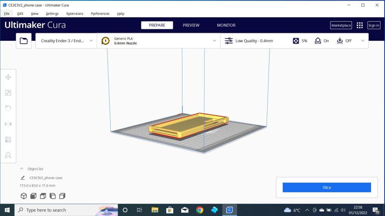Select the Support Blocker tool
Viewport: 385px width, 216px height.
pyautogui.click(x=8, y=155)
